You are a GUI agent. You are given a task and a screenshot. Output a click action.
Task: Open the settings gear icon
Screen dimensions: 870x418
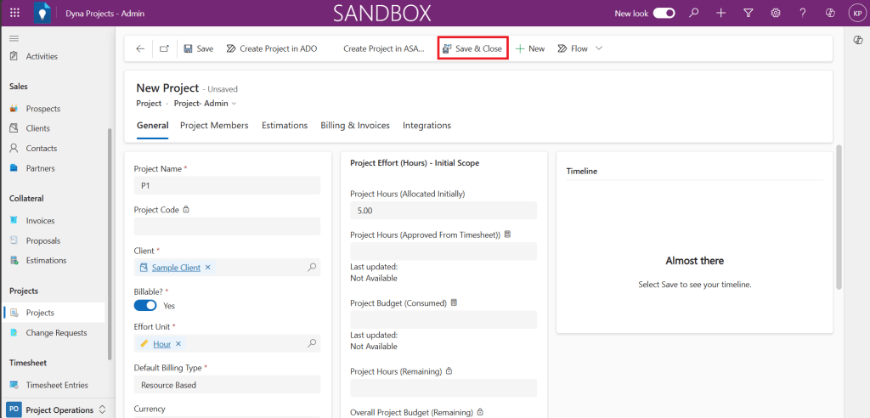[776, 14]
